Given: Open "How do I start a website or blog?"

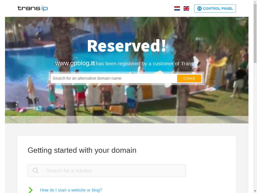Looking at the screenshot, I should (71, 190).
